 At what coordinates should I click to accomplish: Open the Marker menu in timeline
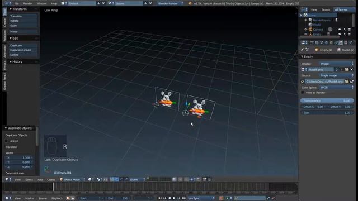(x=30, y=198)
